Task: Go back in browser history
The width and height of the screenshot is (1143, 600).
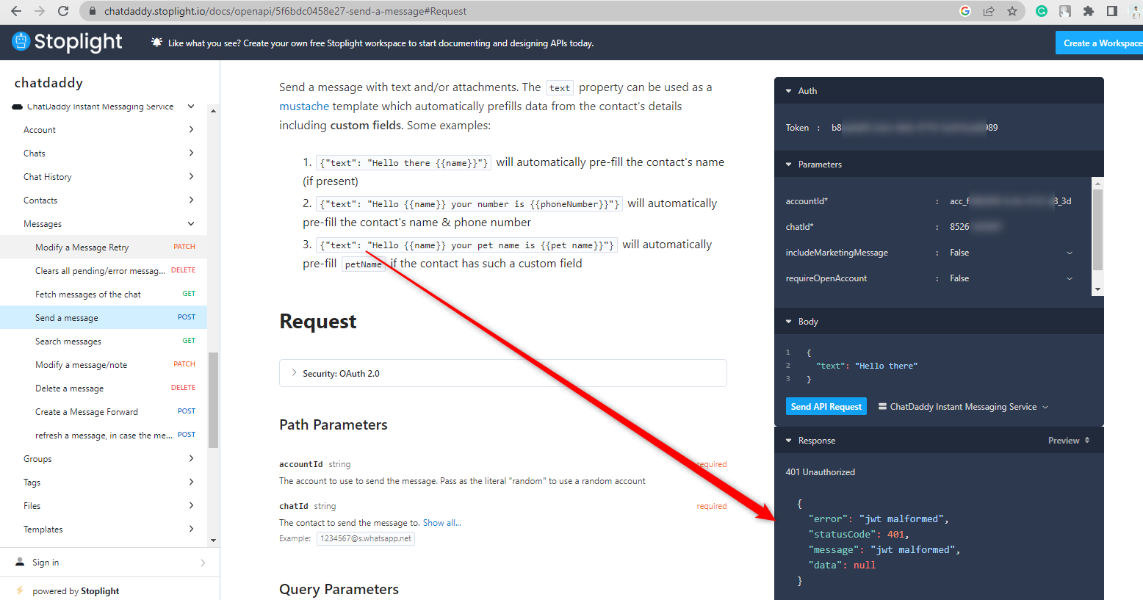Action: pos(16,11)
